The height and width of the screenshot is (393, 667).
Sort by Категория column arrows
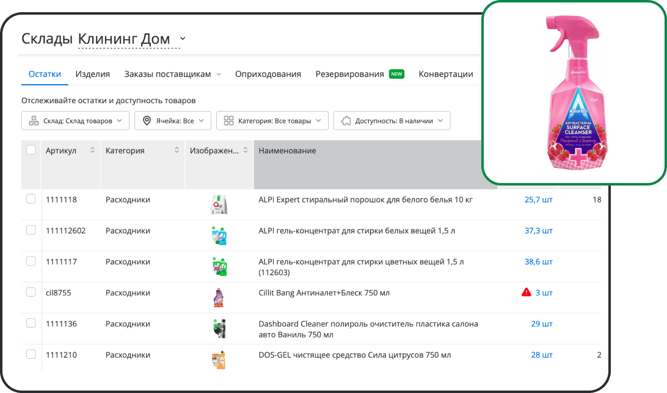(177, 151)
